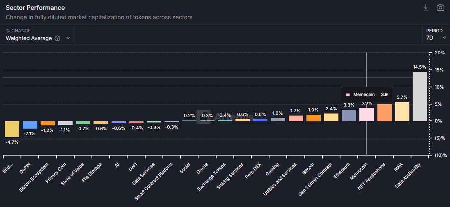Click the Weighted Average info icon

pyautogui.click(x=57, y=38)
